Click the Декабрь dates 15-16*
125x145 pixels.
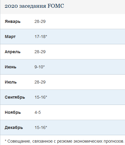pyautogui.click(x=41, y=127)
